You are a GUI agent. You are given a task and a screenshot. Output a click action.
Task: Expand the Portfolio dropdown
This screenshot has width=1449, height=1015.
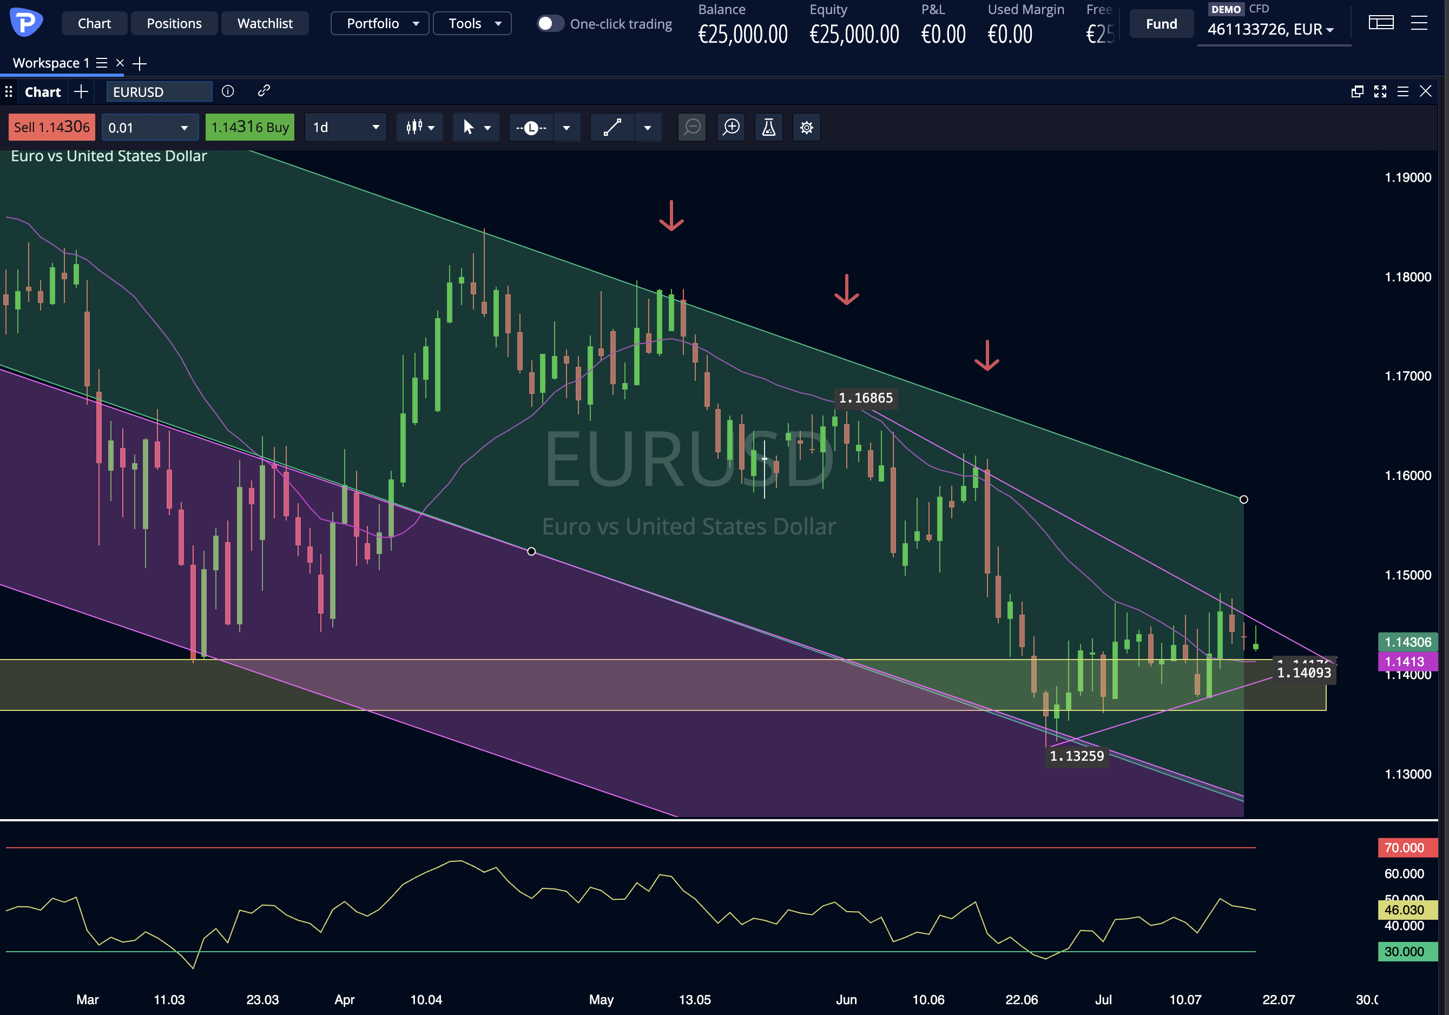[380, 23]
